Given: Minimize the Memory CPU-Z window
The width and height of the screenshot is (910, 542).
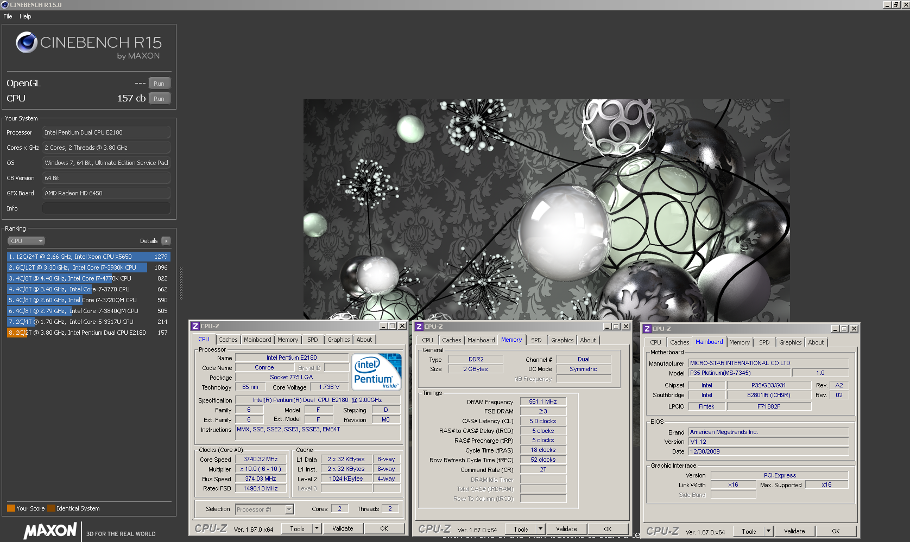Looking at the screenshot, I should coord(607,327).
